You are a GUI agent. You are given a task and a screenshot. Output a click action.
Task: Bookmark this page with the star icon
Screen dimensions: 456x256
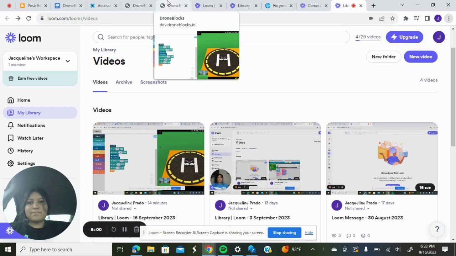(392, 18)
